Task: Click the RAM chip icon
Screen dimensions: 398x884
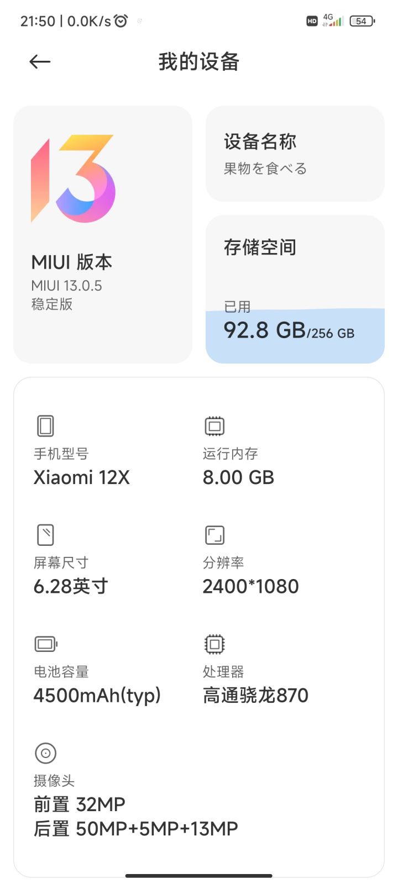Action: tap(214, 426)
